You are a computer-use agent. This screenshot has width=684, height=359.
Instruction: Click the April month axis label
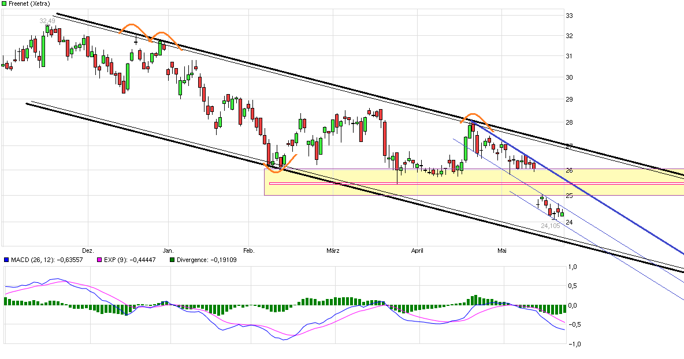pyautogui.click(x=418, y=250)
